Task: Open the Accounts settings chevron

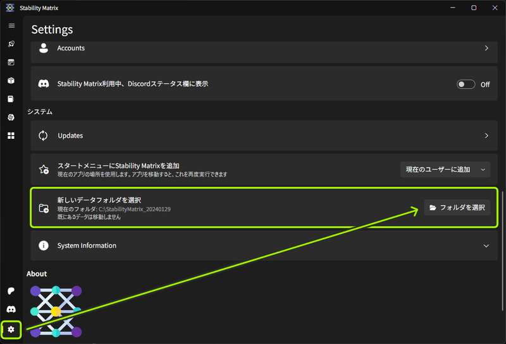Action: tap(486, 48)
